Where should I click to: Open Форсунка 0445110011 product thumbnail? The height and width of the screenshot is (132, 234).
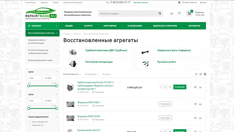coord(70,104)
